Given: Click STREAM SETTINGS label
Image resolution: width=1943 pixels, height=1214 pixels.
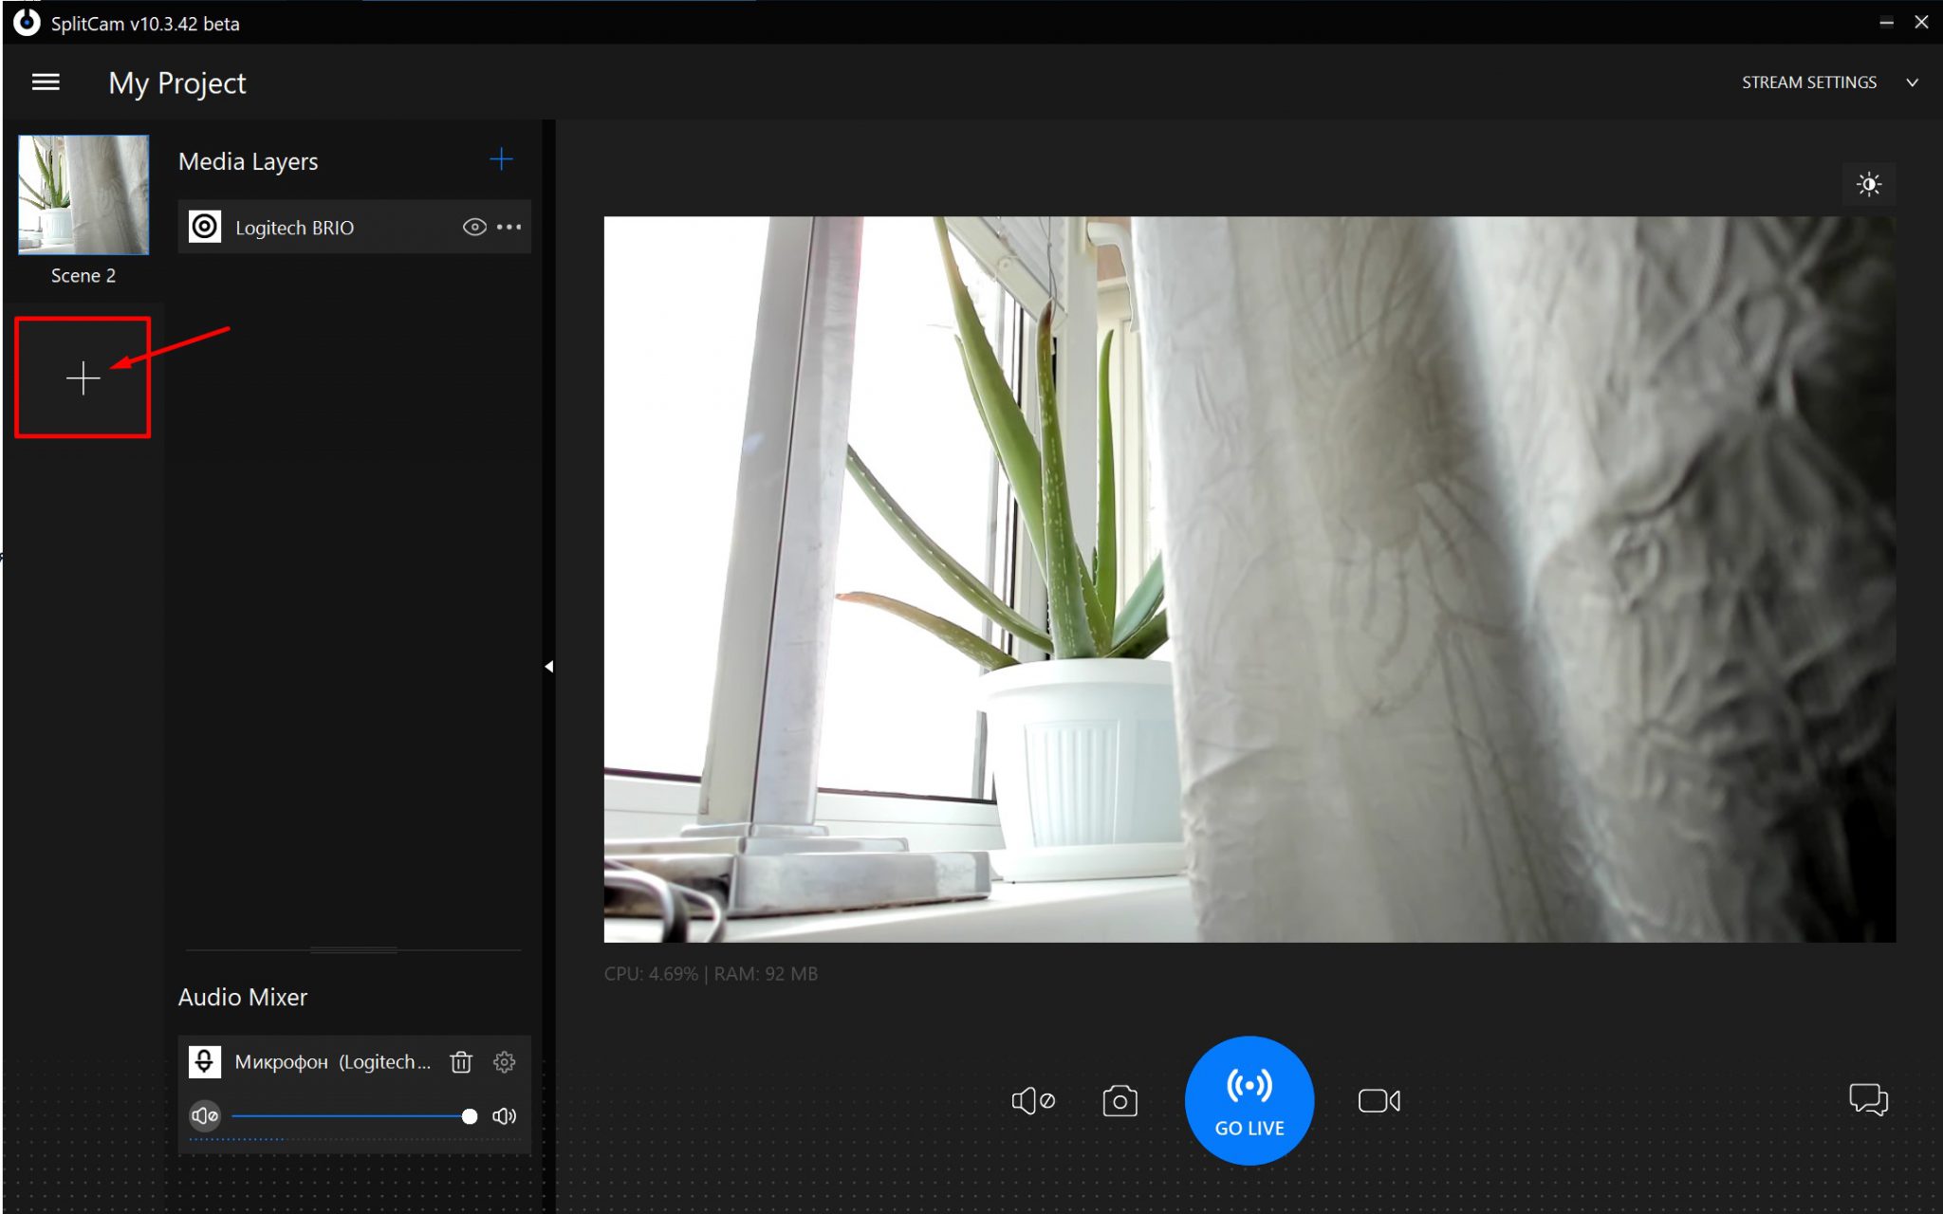Looking at the screenshot, I should click(x=1808, y=83).
